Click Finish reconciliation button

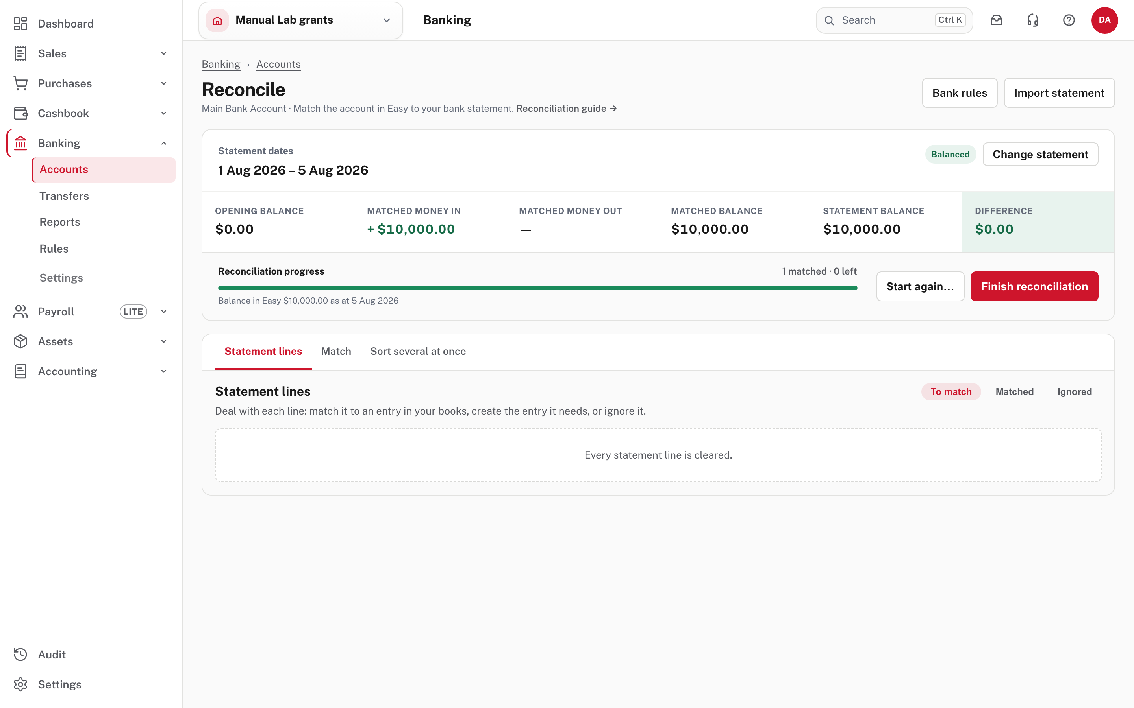coord(1034,286)
